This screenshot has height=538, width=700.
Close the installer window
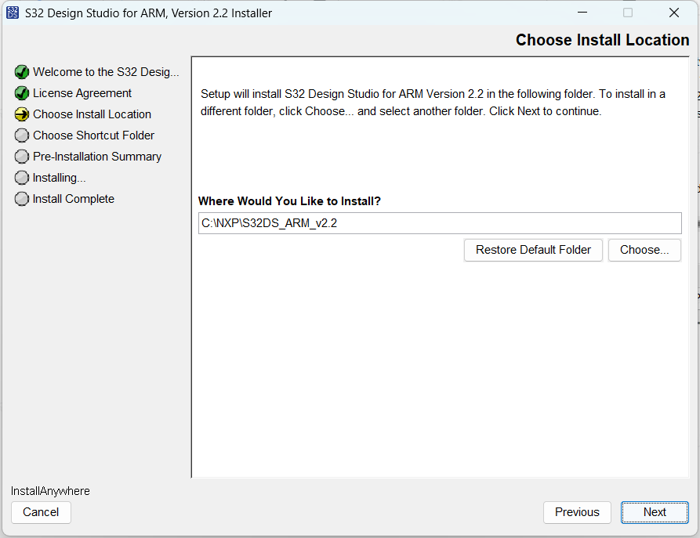click(673, 13)
